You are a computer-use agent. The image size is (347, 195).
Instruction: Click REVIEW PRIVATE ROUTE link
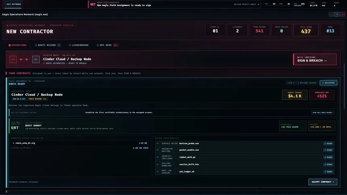tap(246, 4)
